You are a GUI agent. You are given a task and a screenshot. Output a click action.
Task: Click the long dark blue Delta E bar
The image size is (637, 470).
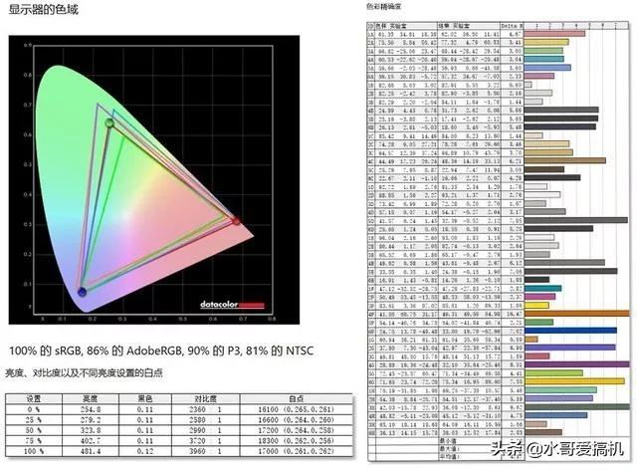point(570,331)
